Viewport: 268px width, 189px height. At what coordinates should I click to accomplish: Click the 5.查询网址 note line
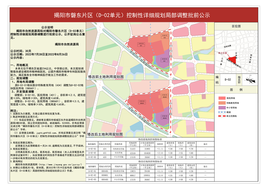pos(16,161)
